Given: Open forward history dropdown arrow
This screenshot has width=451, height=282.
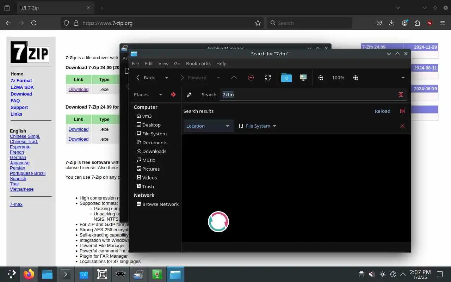Looking at the screenshot, I should [x=218, y=78].
